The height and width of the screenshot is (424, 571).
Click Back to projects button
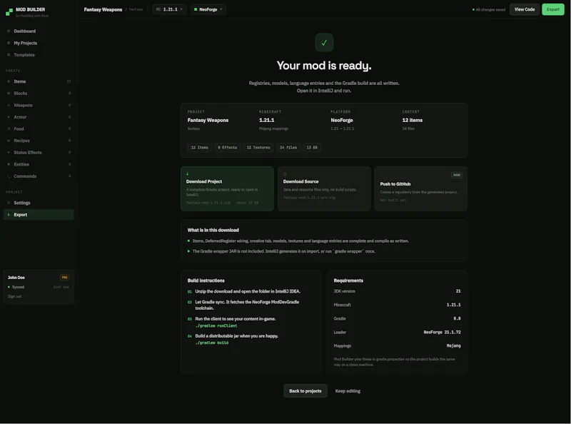click(305, 391)
